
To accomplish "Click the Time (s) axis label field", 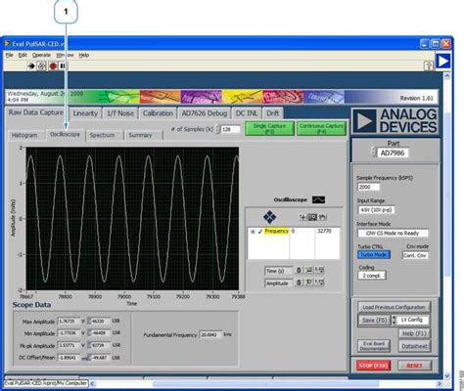I will pyautogui.click(x=278, y=271).
